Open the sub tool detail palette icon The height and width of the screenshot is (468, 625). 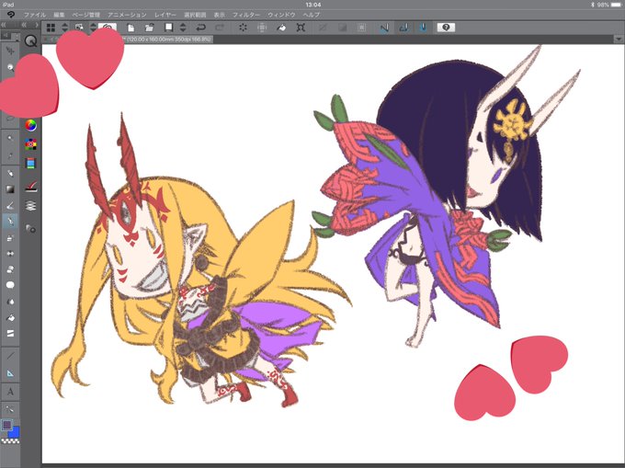(30, 228)
